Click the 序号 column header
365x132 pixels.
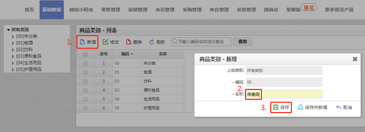104,54
